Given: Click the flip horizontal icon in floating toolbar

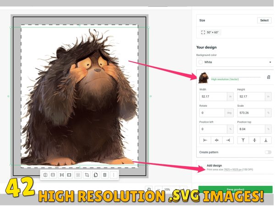Looking at the screenshot, I should click(x=45, y=175).
